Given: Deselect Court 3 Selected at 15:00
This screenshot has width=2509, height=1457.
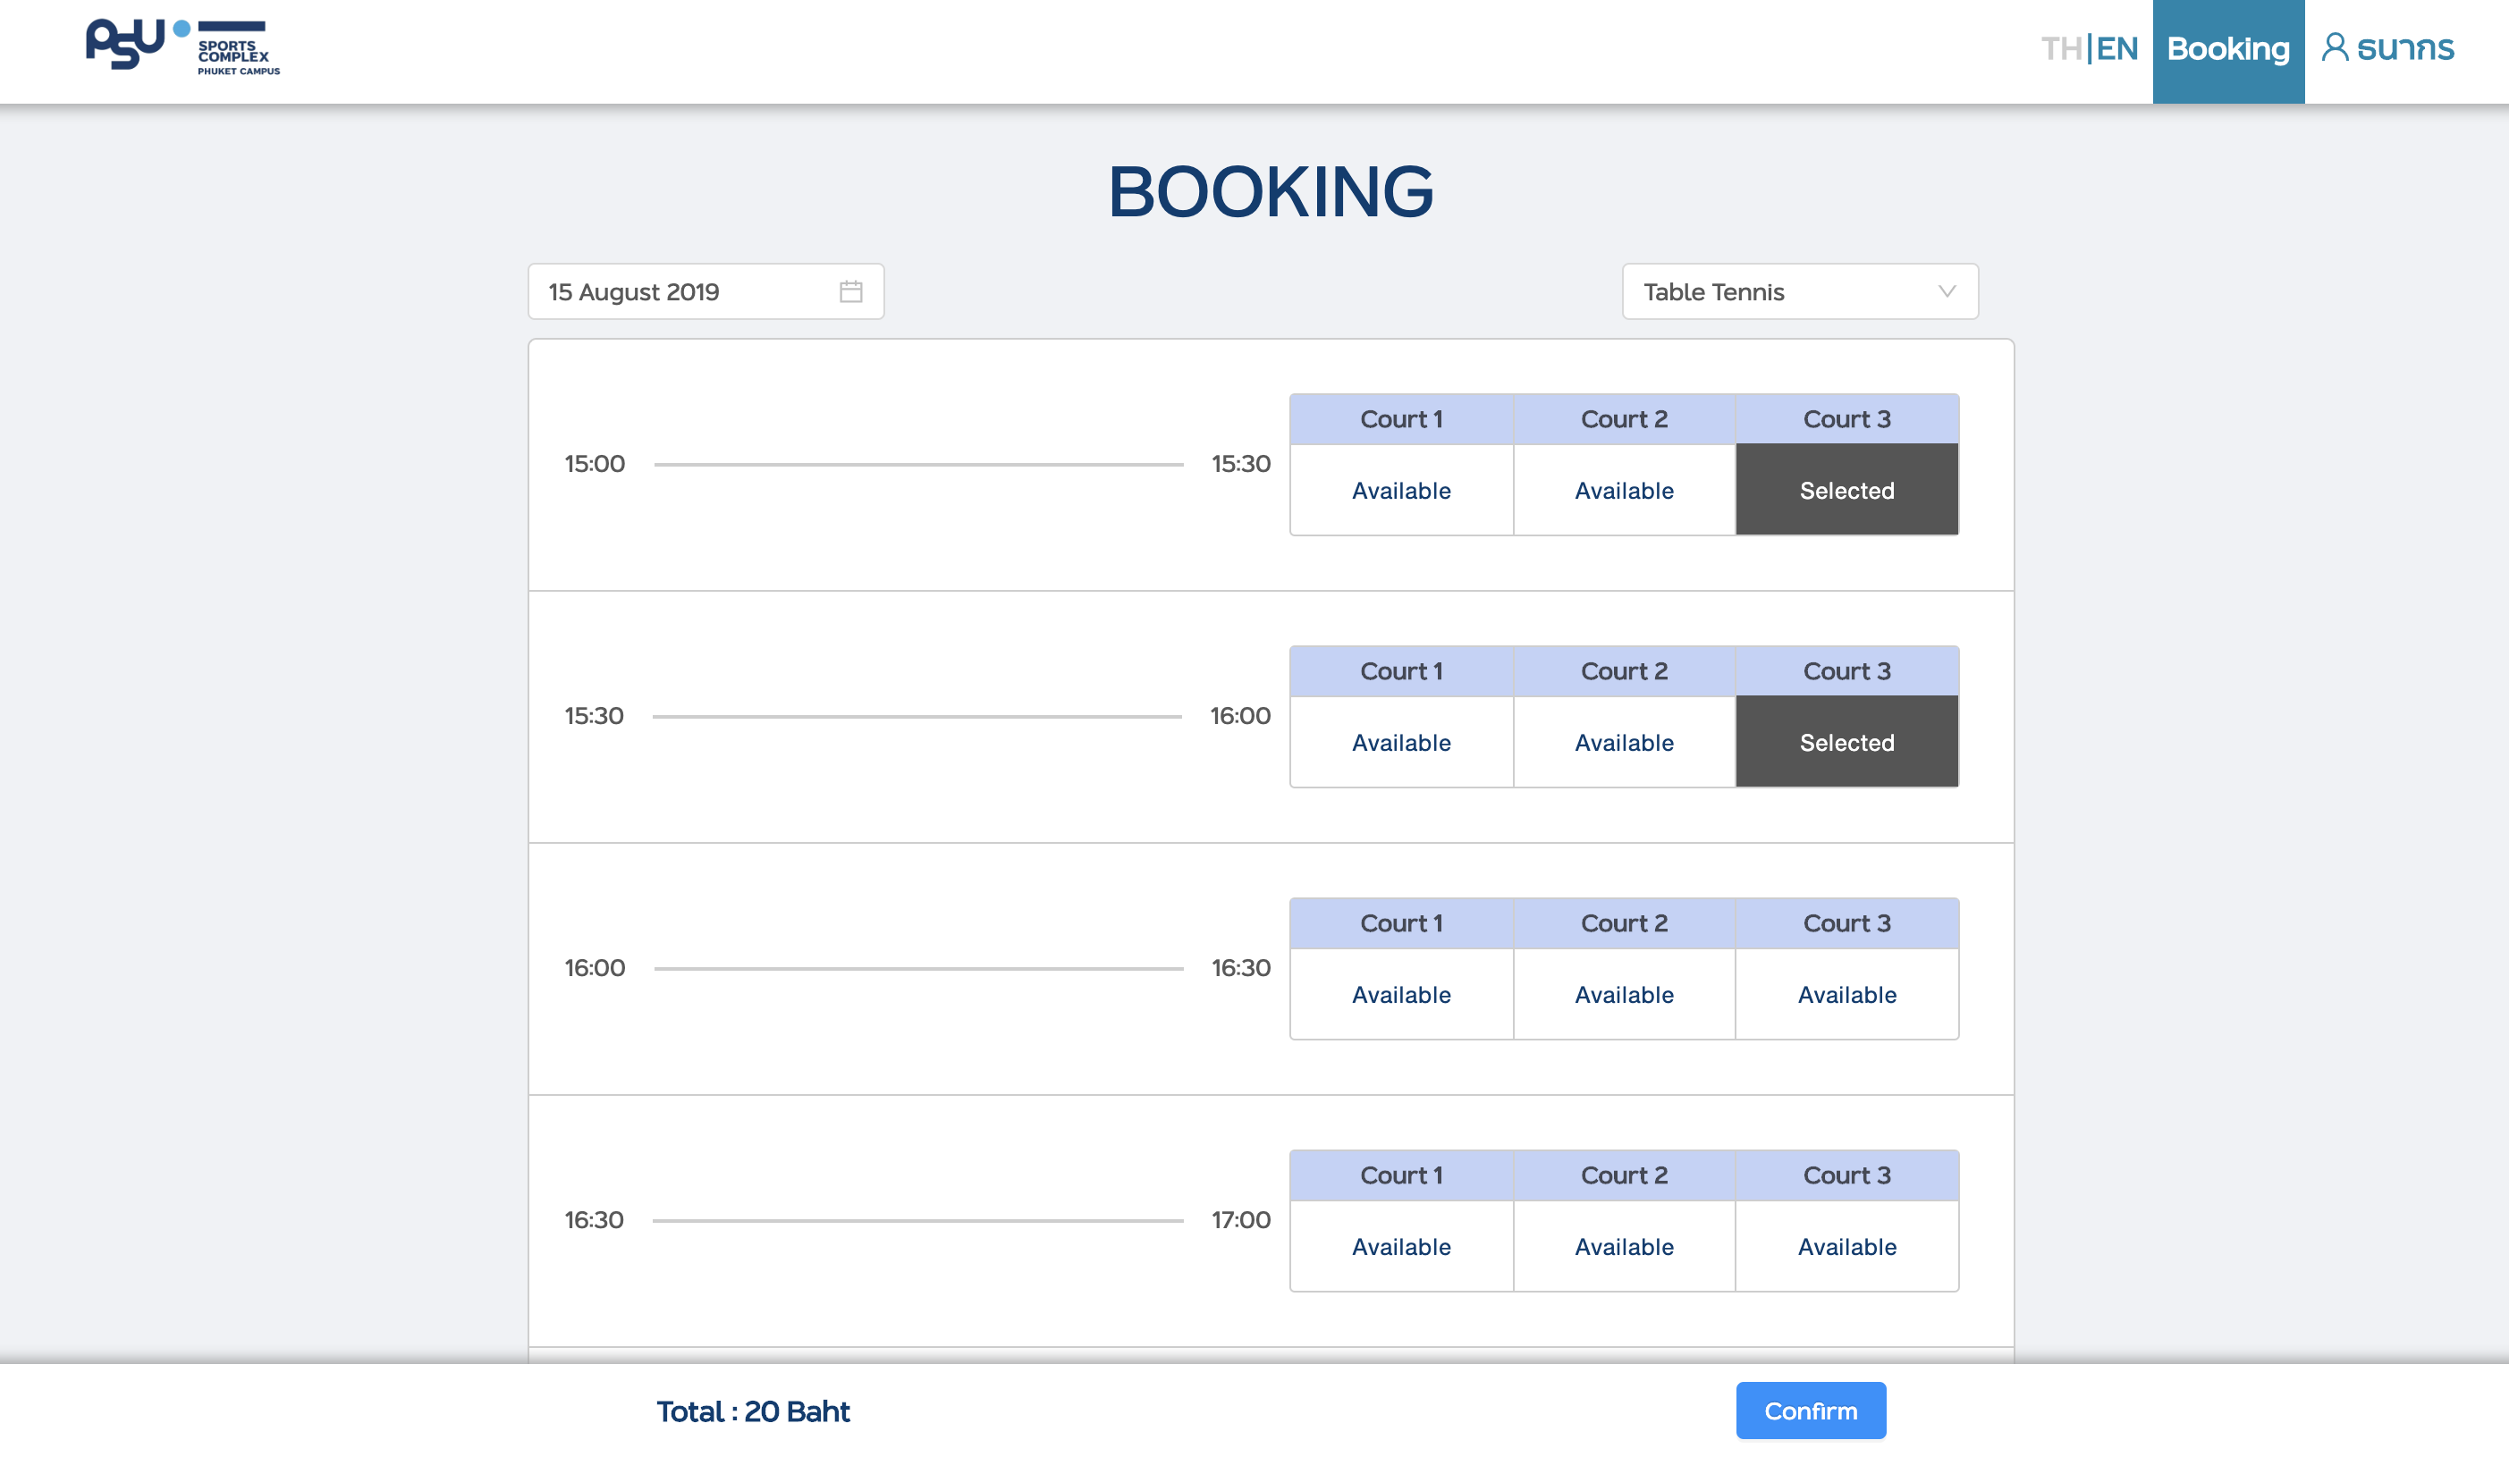Looking at the screenshot, I should 1847,491.
